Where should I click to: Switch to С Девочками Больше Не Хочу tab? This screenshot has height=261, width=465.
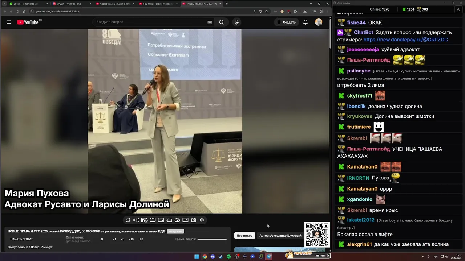[x=115, y=4]
